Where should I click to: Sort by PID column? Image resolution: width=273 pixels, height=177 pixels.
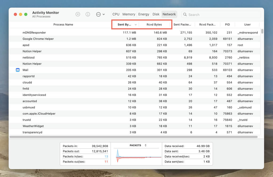coord(227,25)
